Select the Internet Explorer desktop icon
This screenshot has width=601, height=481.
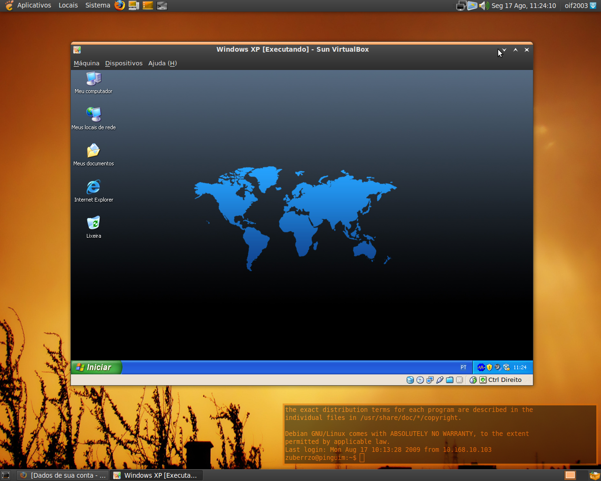click(93, 191)
